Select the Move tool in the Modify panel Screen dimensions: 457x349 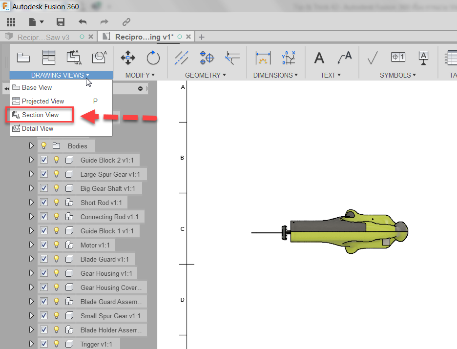point(127,57)
